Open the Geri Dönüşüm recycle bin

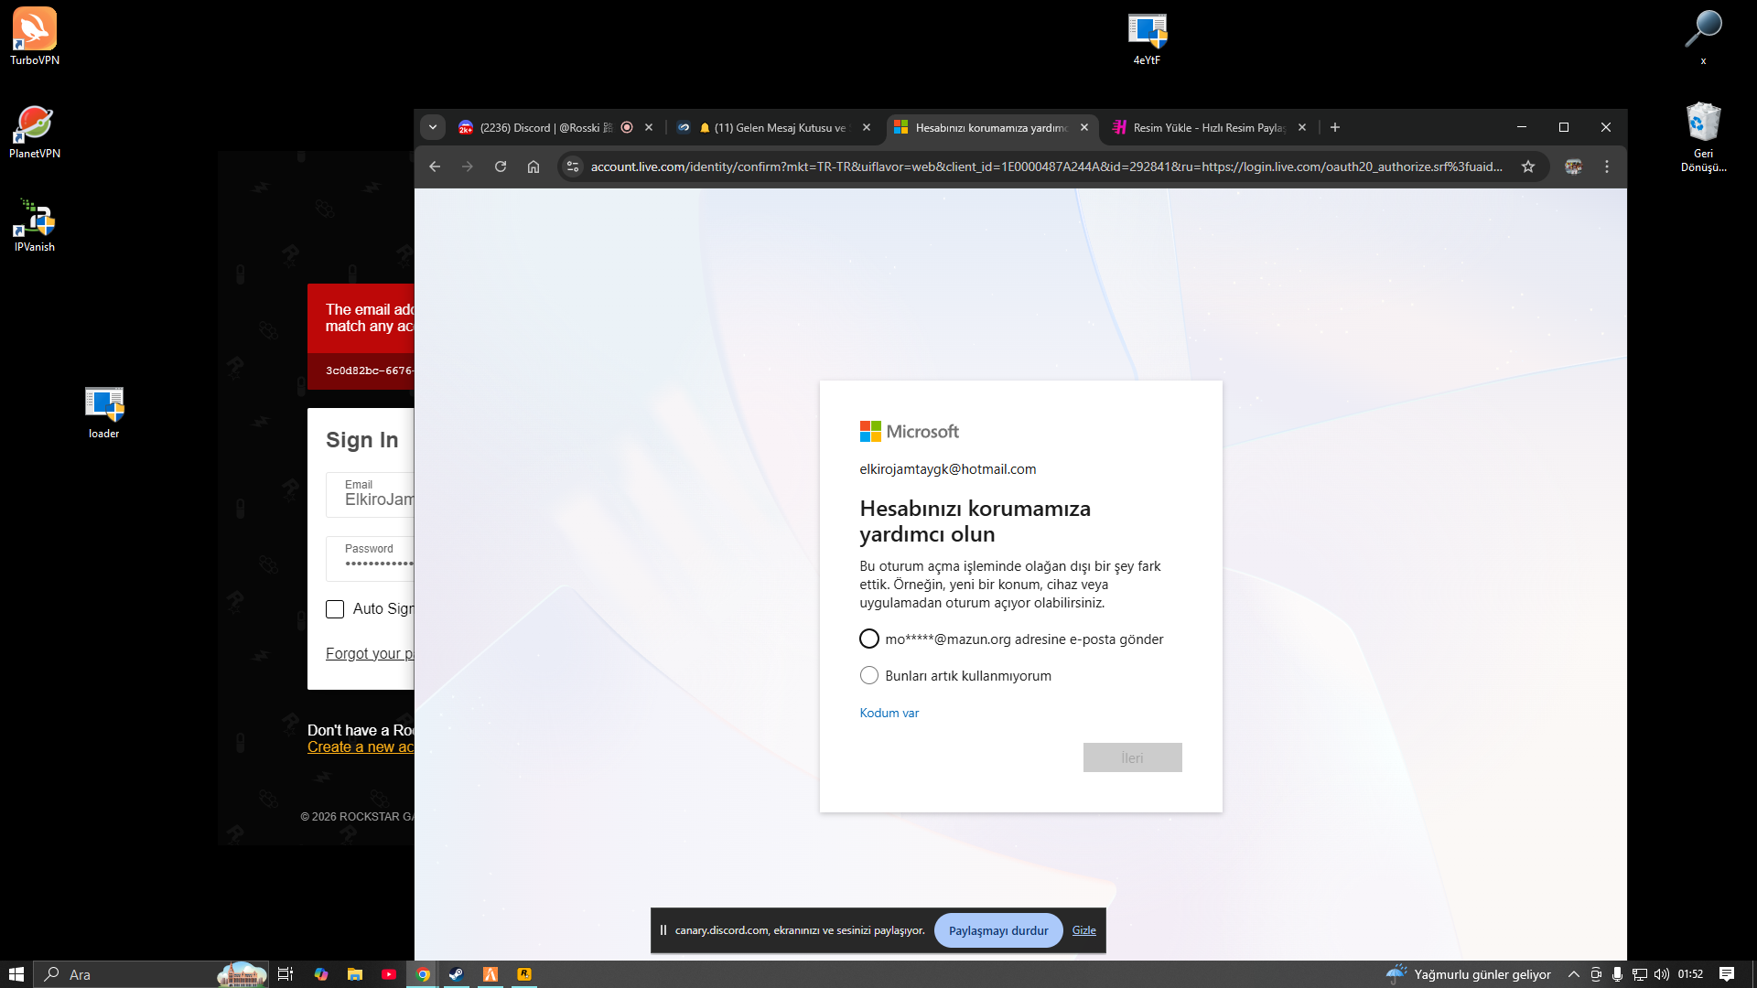pos(1703,137)
